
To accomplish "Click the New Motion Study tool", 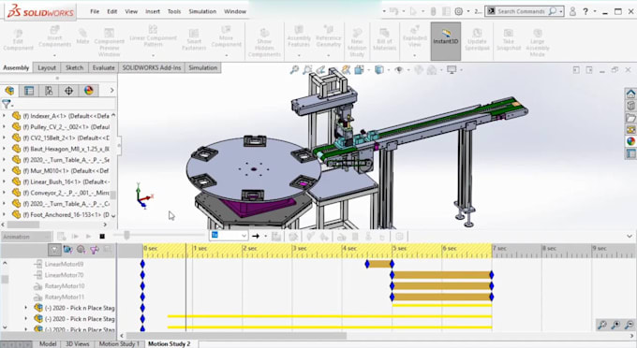I will pyautogui.click(x=357, y=43).
